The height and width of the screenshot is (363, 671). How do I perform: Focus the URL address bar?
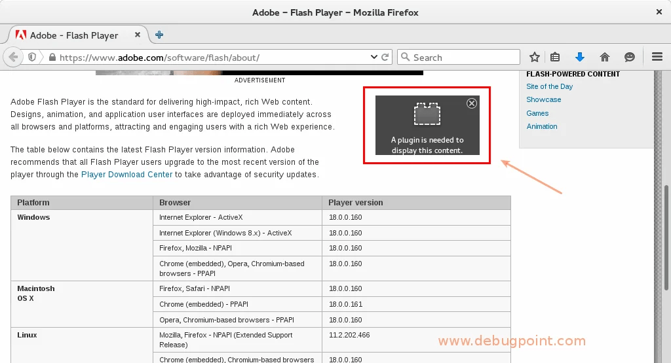205,57
